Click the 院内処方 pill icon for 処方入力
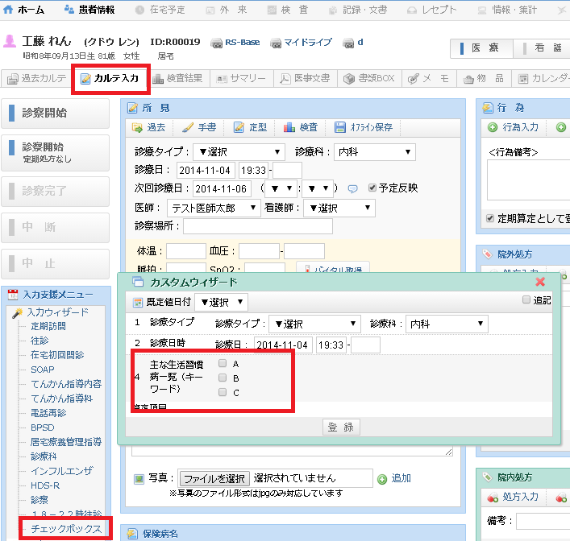570x541 pixels. coord(493,498)
